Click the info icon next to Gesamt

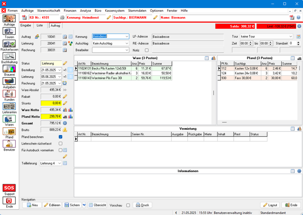click(x=65, y=123)
